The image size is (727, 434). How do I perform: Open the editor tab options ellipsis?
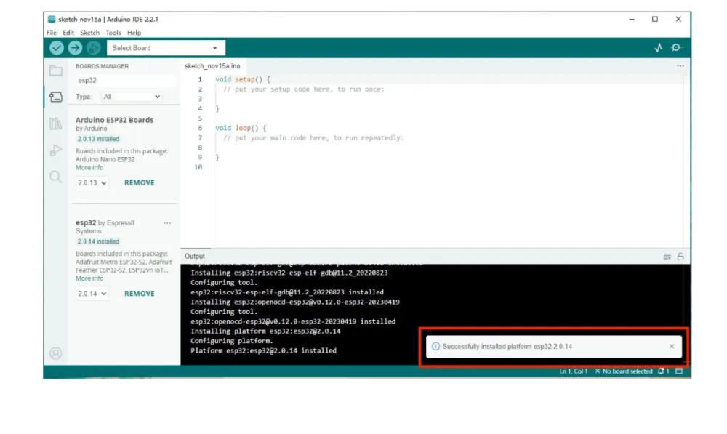pyautogui.click(x=680, y=66)
